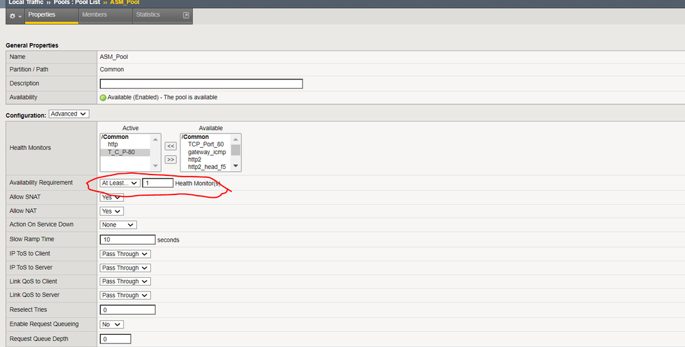
Task: Click Active list scrollbar down arrow
Action: pyautogui.click(x=155, y=166)
